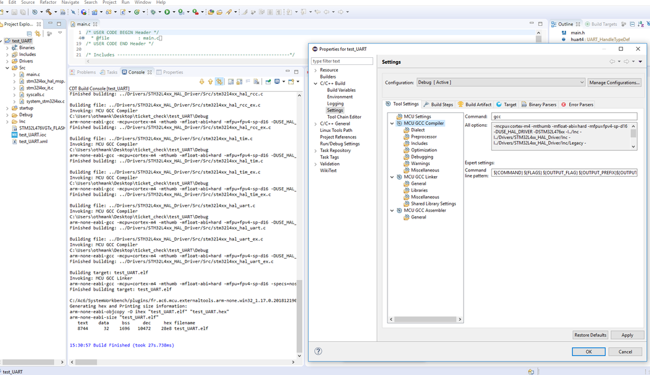The image size is (650, 375).
Task: Click the Open Console icon
Action: (291, 81)
